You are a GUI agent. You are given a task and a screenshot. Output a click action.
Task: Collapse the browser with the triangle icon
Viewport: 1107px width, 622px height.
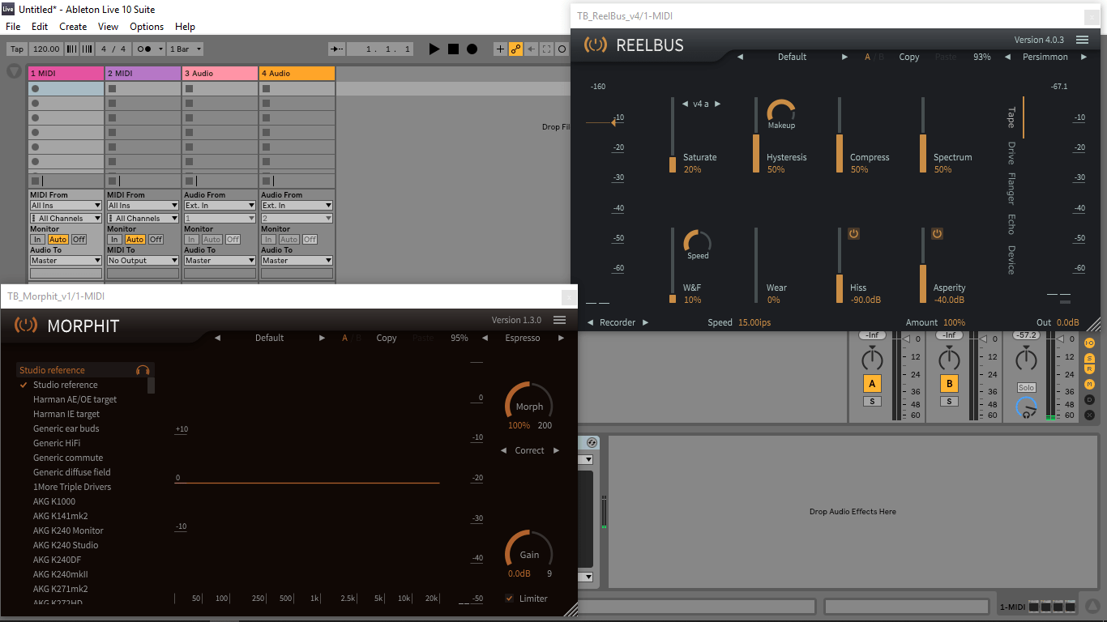14,71
